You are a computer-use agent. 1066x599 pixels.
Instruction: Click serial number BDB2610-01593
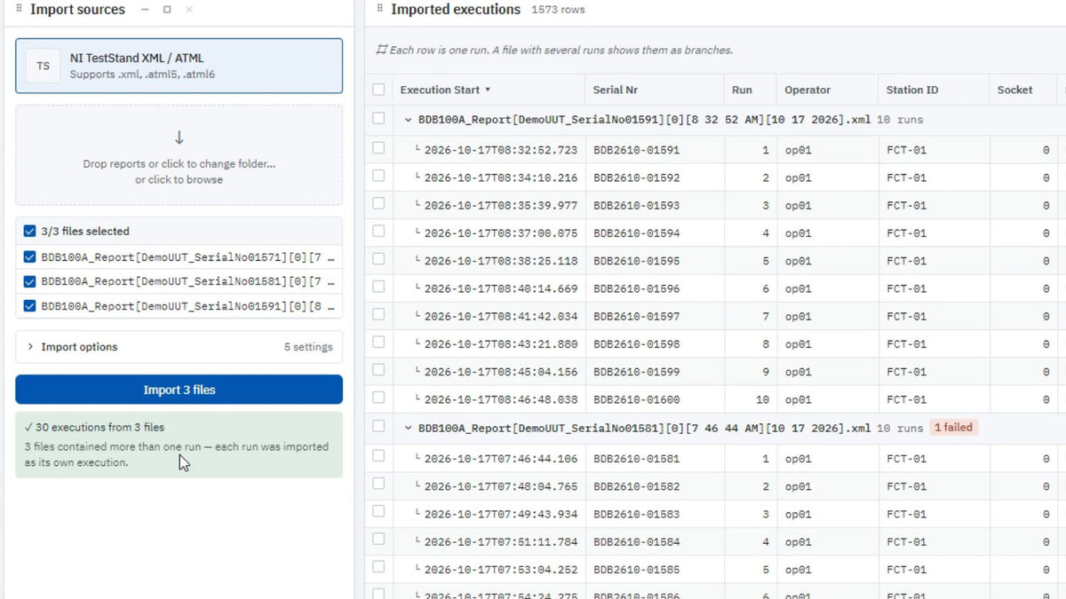tap(636, 206)
